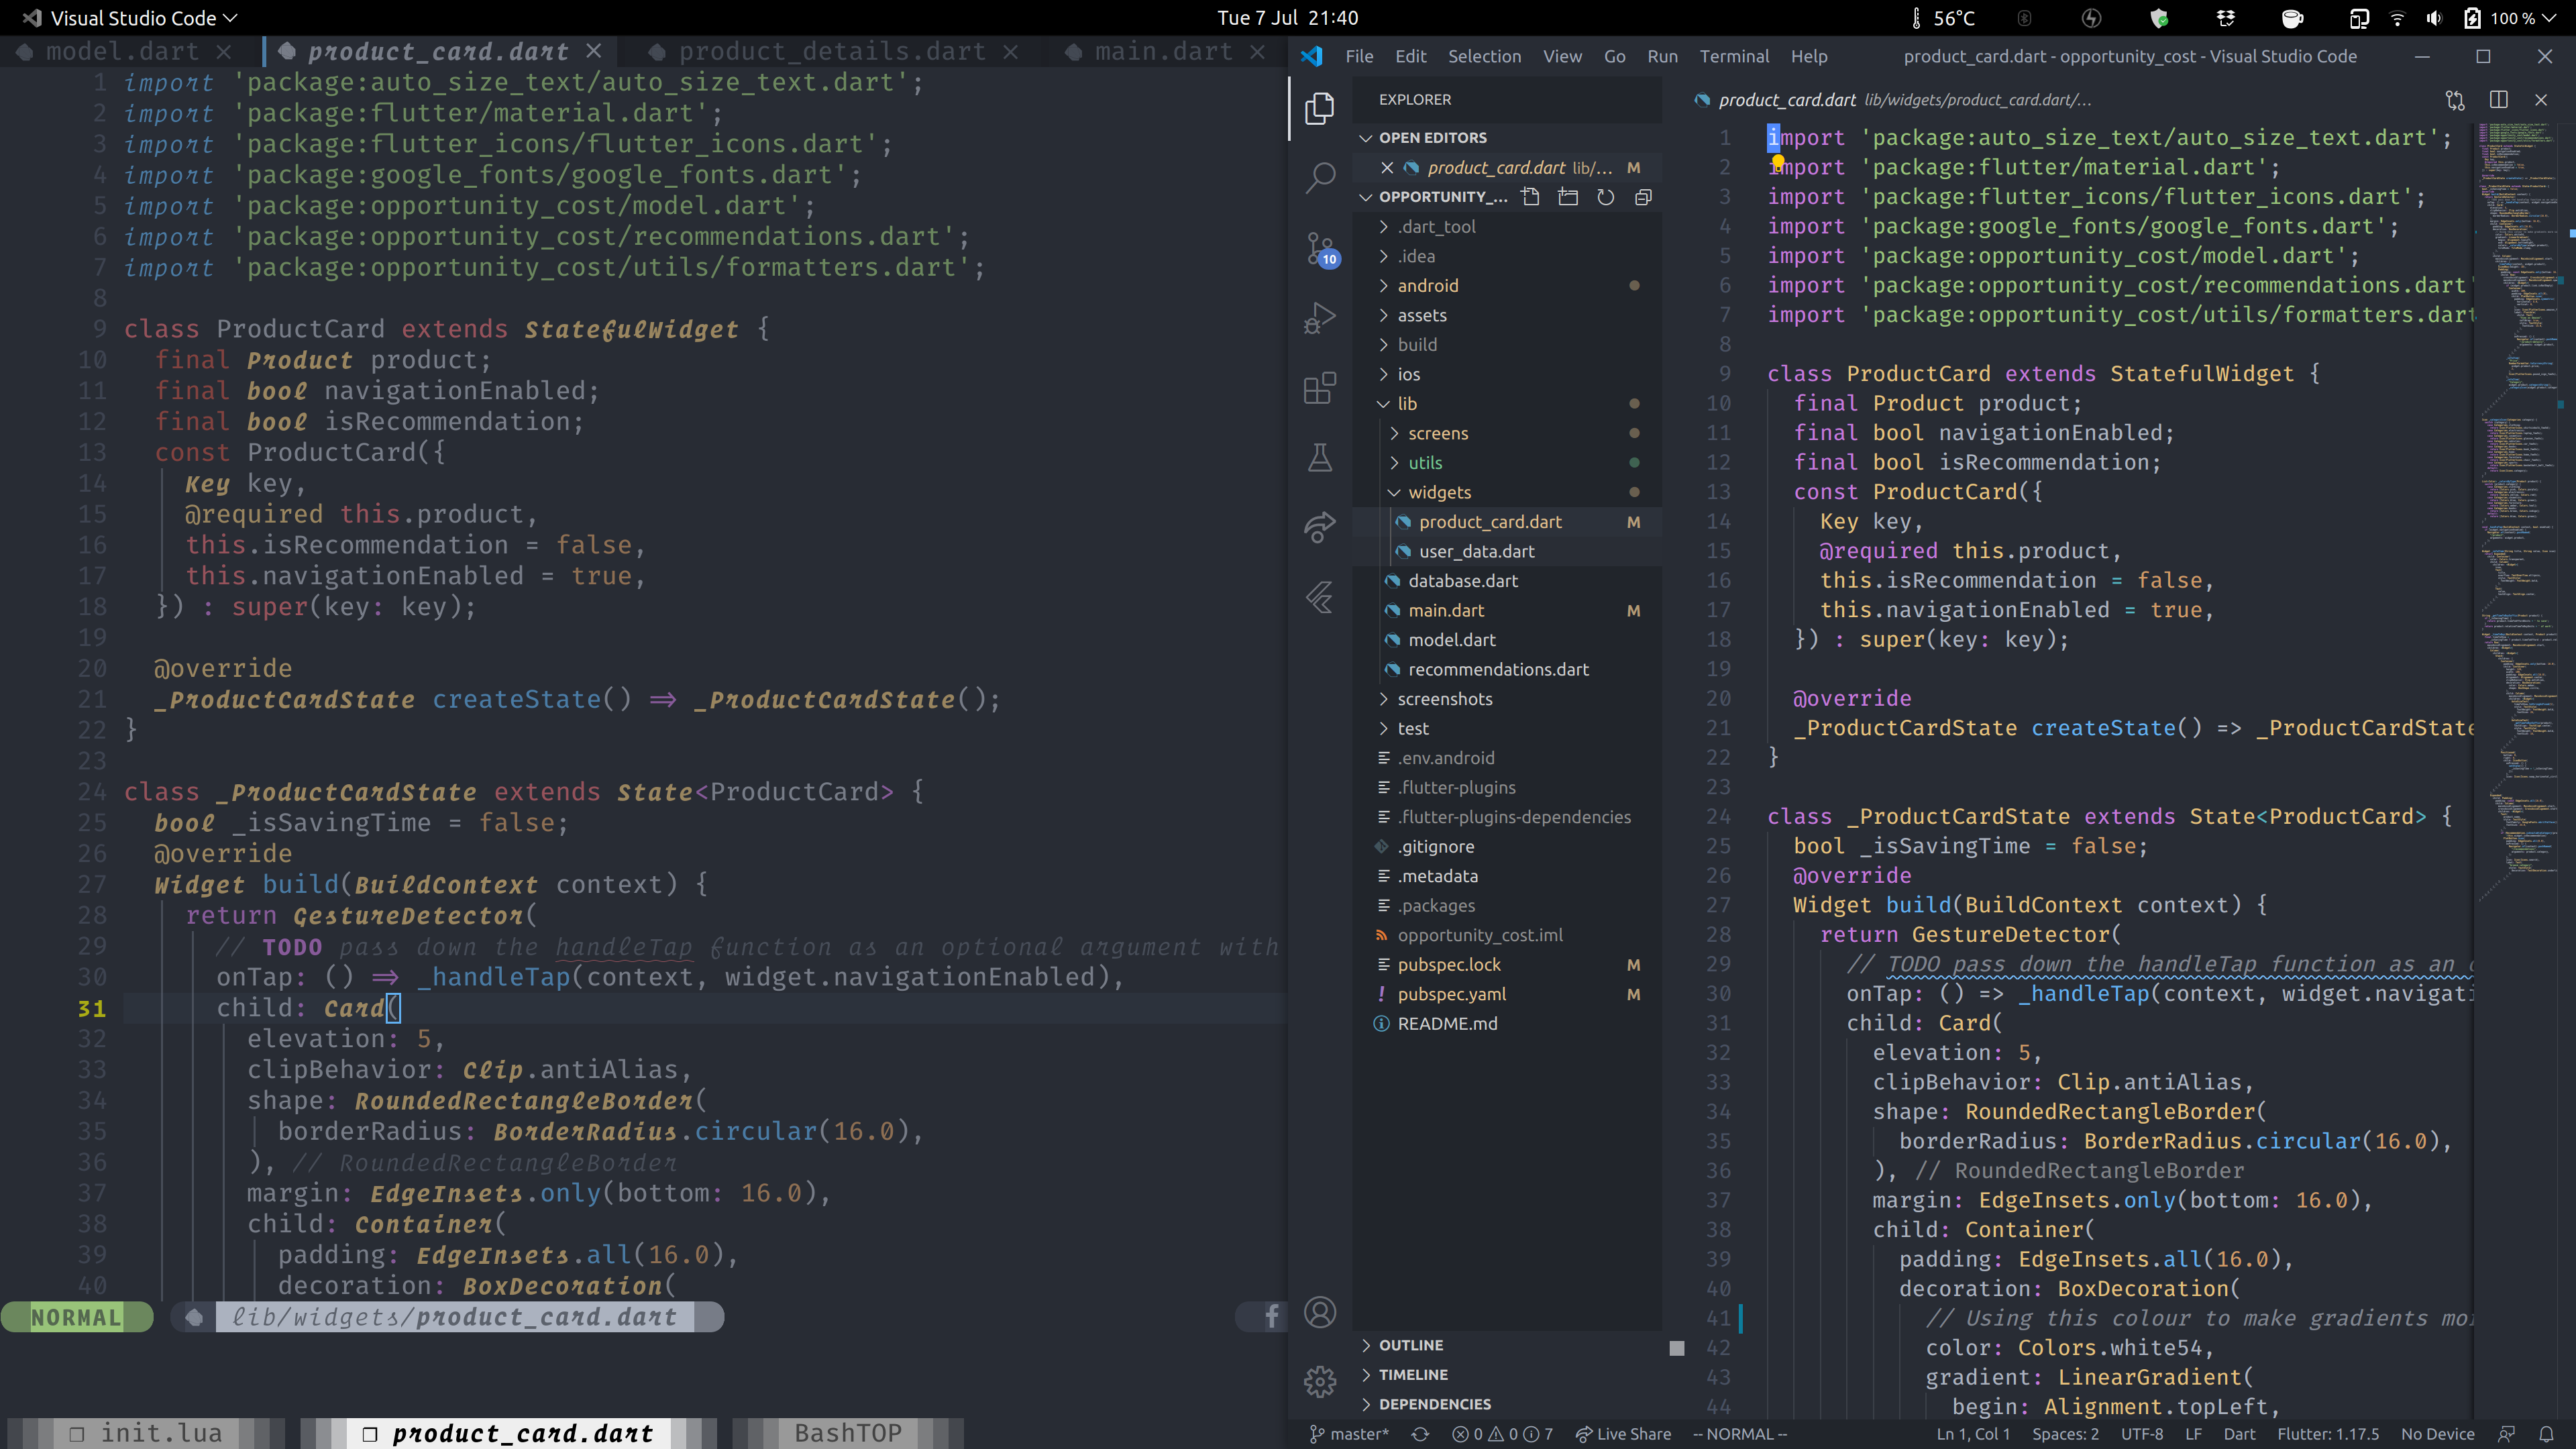Click the master* branch indicator

pyautogui.click(x=1350, y=1433)
